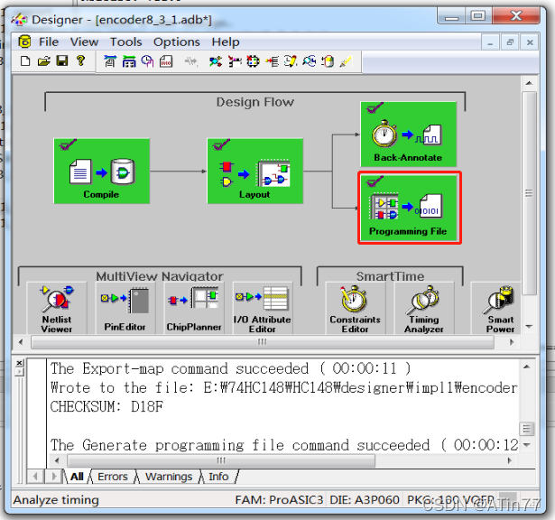The width and height of the screenshot is (555, 520).
Task: Click the Save floppy disk toolbar icon
Action: click(x=62, y=61)
